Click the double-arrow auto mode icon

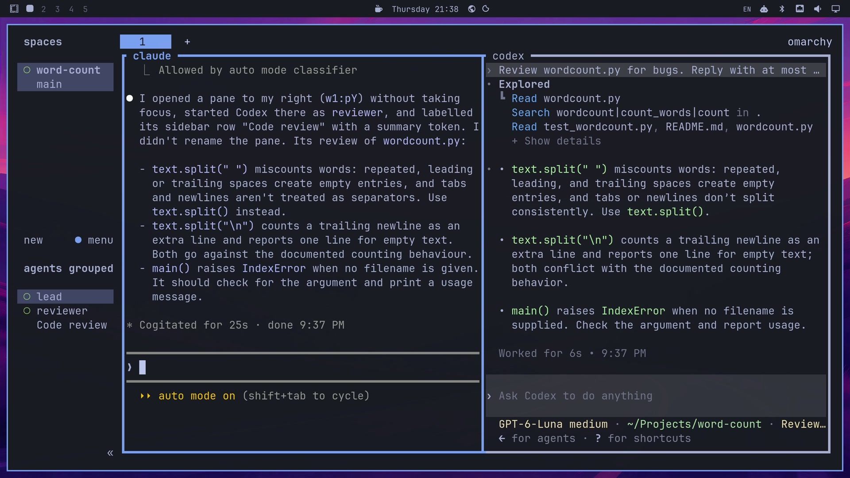click(145, 396)
